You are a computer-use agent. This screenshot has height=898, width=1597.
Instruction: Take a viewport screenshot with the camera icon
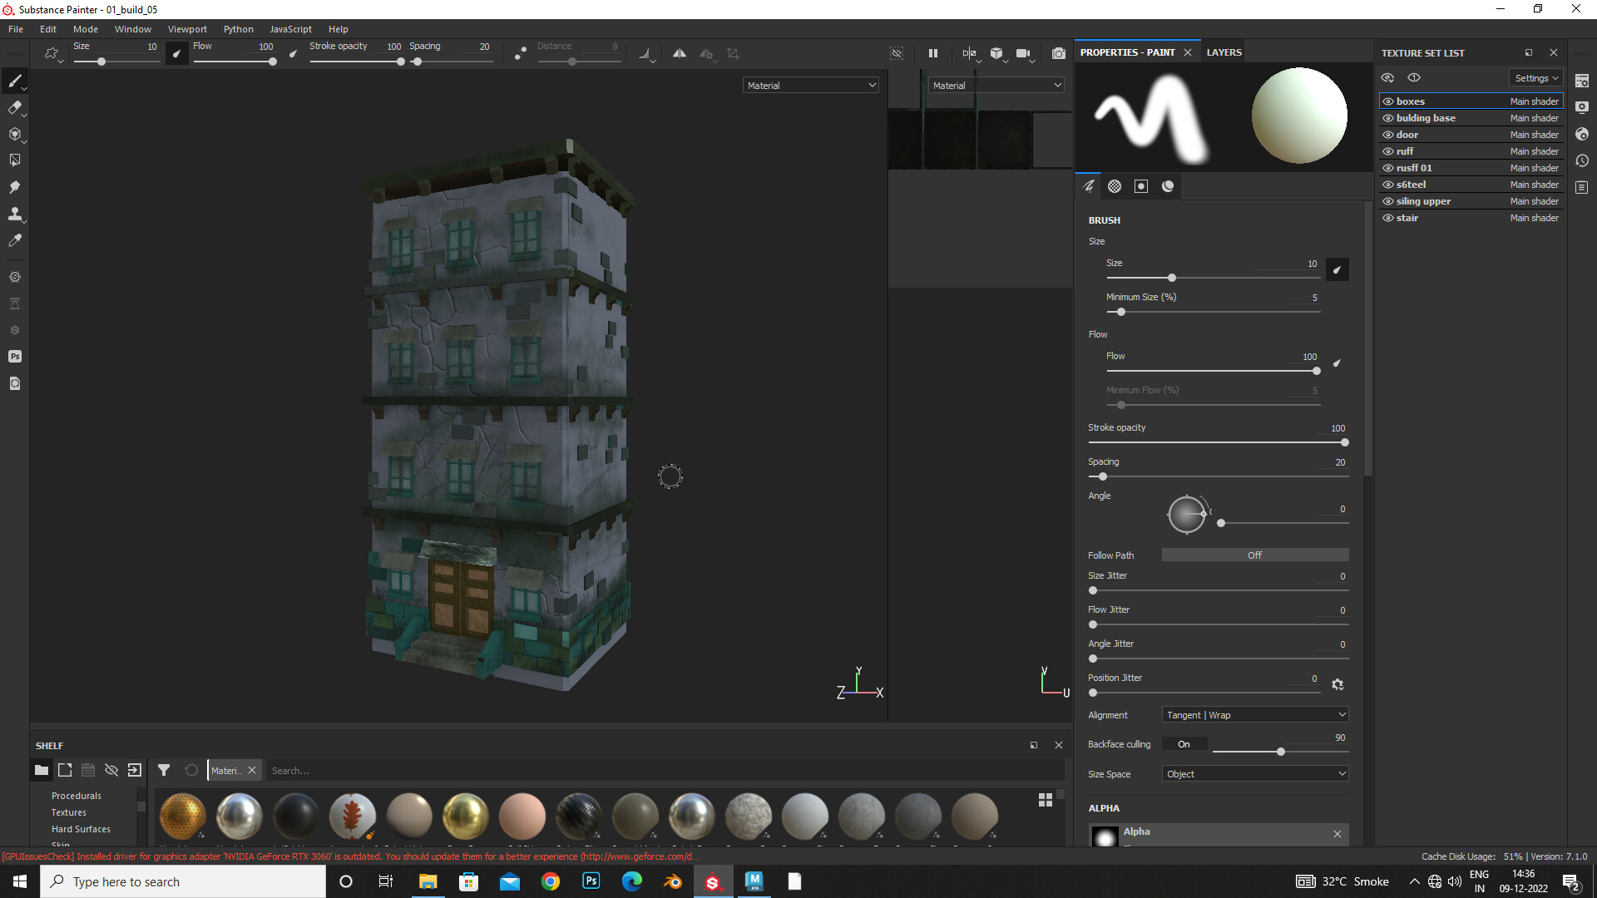point(1058,52)
